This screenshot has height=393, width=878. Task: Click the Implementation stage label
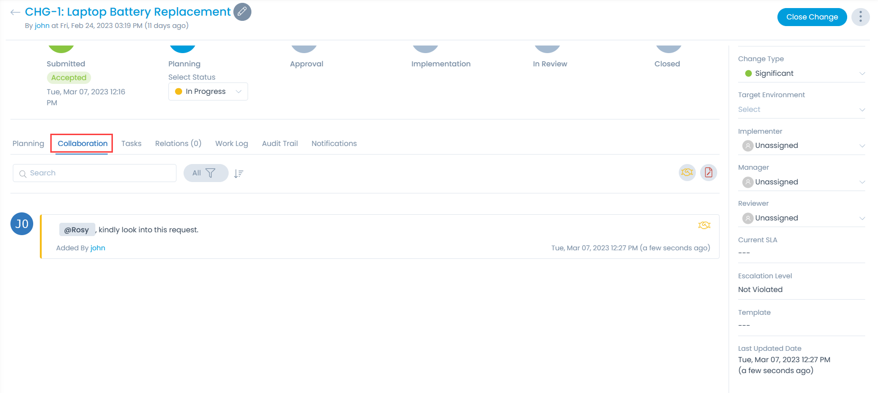click(x=441, y=64)
